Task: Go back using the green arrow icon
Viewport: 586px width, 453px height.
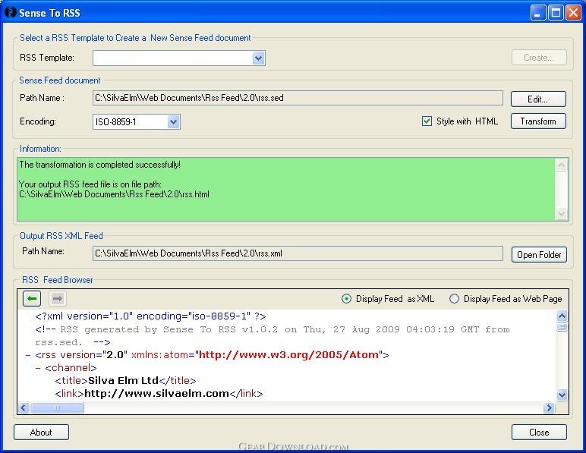Action: pos(31,298)
